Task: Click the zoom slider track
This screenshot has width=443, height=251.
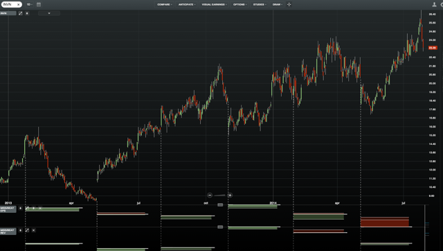Action: pos(220,196)
